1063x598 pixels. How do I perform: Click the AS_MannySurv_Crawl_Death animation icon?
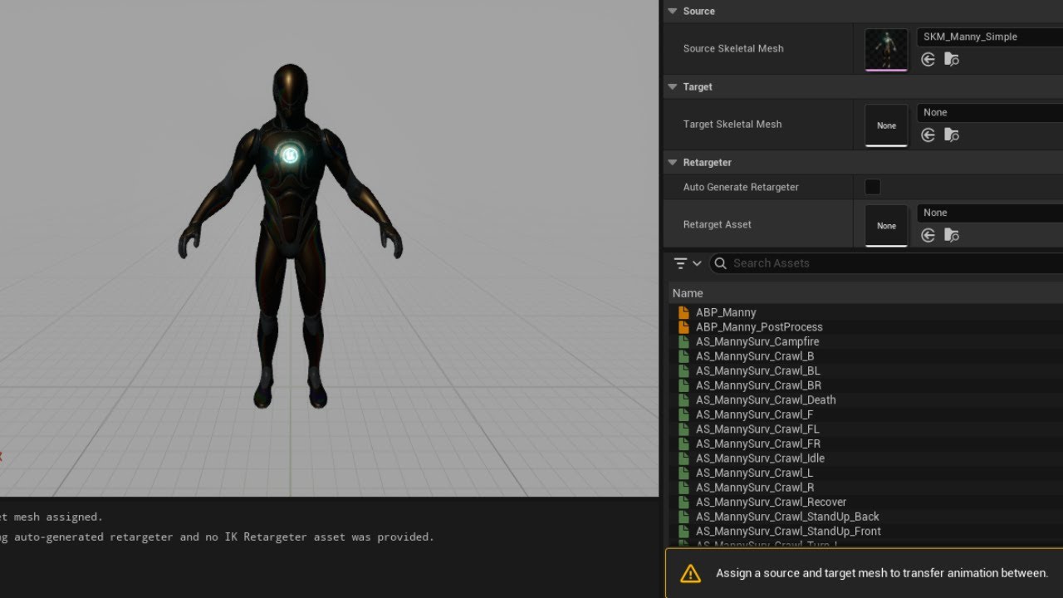pyautogui.click(x=683, y=400)
